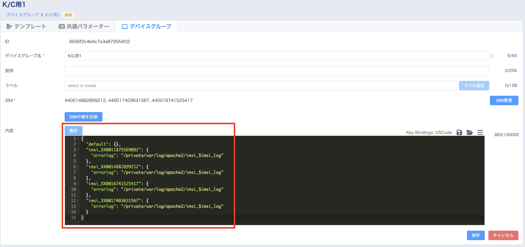
Task: Switch to the 共通パラメーター tab
Action: 84,26
